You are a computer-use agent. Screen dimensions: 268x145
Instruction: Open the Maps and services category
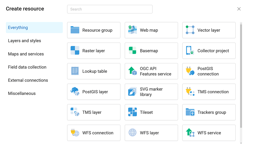tap(26, 54)
